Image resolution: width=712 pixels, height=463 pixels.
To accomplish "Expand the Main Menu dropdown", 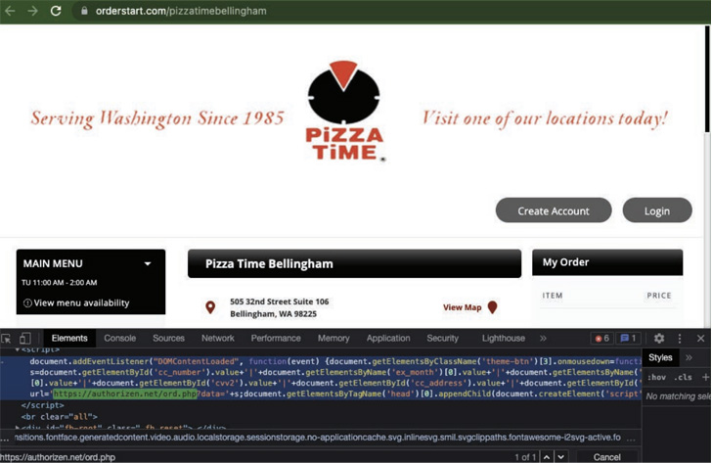I will point(148,263).
